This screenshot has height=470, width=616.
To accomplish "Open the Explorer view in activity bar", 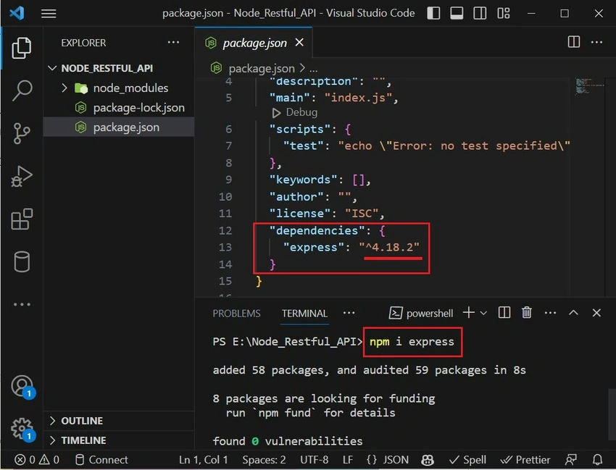I will (x=22, y=48).
